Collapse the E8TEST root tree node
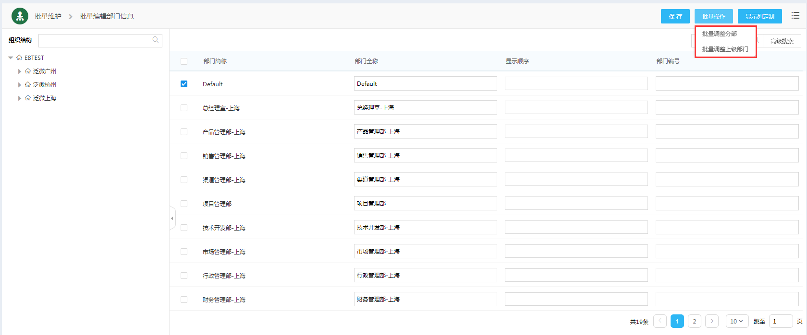Viewport: 807px width, 335px height. [11, 58]
